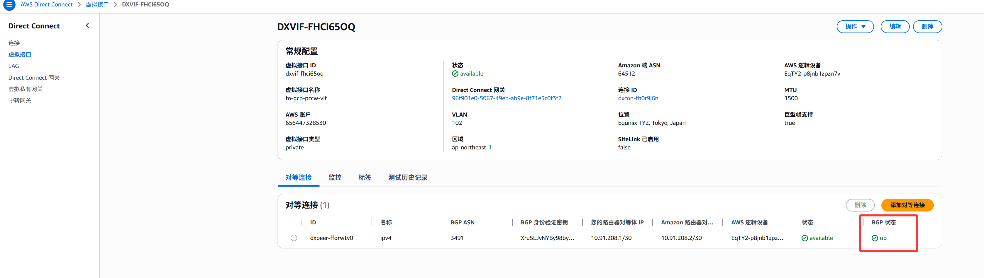The height and width of the screenshot is (278, 984).
Task: Click the available status icon in peering row
Action: click(x=805, y=238)
